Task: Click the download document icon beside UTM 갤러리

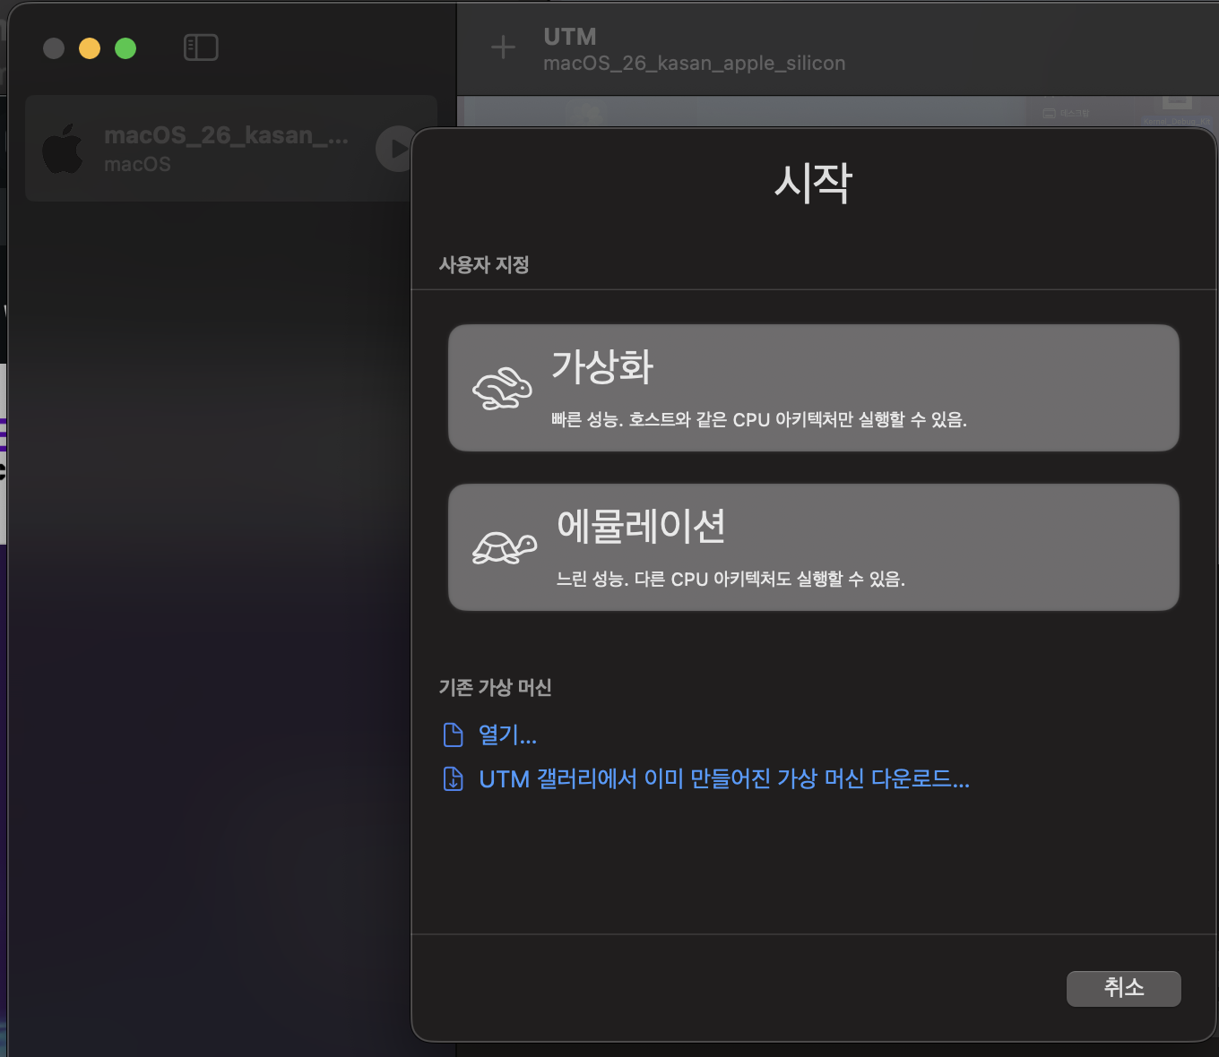Action: (x=454, y=779)
